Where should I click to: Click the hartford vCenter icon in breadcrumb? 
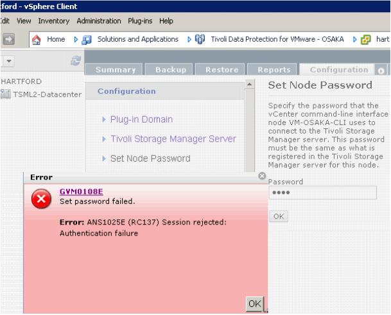click(365, 40)
